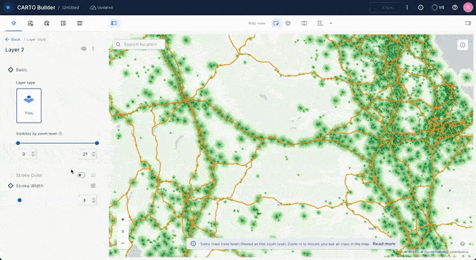The width and height of the screenshot is (476, 260).
Task: Hide Layer 2 with eye icon
Action: pos(84,48)
